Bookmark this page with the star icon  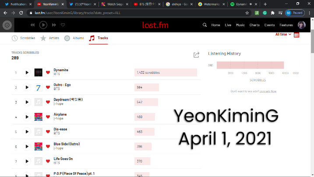247,13
